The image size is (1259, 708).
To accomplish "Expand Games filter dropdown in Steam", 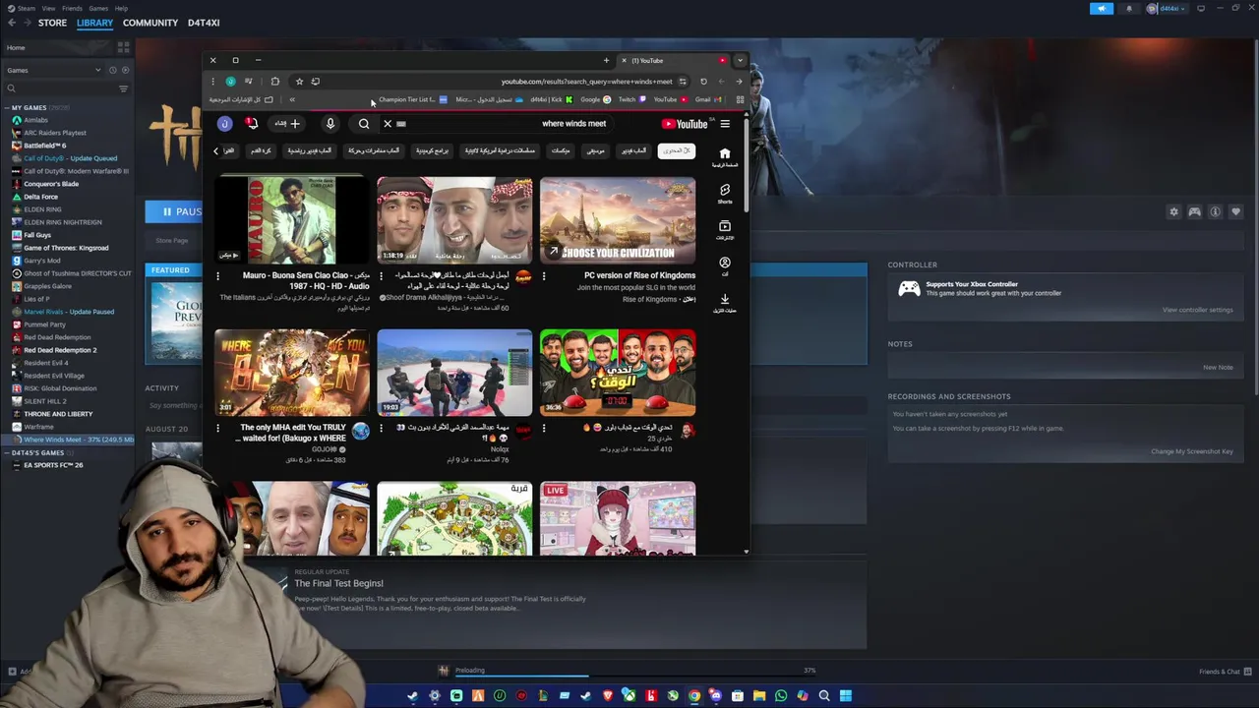I will [x=53, y=70].
